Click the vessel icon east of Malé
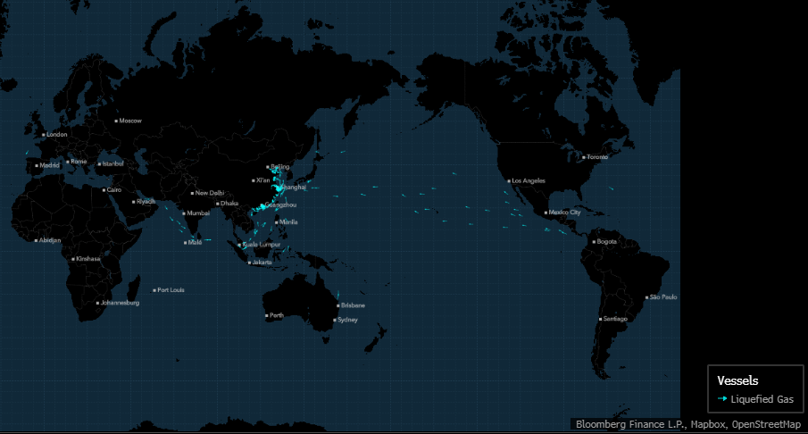The height and width of the screenshot is (434, 808). click(x=207, y=240)
